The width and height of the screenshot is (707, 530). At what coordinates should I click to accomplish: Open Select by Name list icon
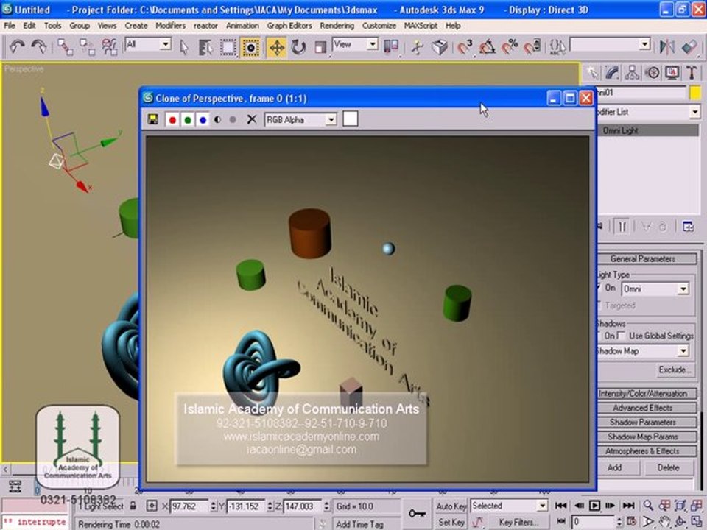205,47
